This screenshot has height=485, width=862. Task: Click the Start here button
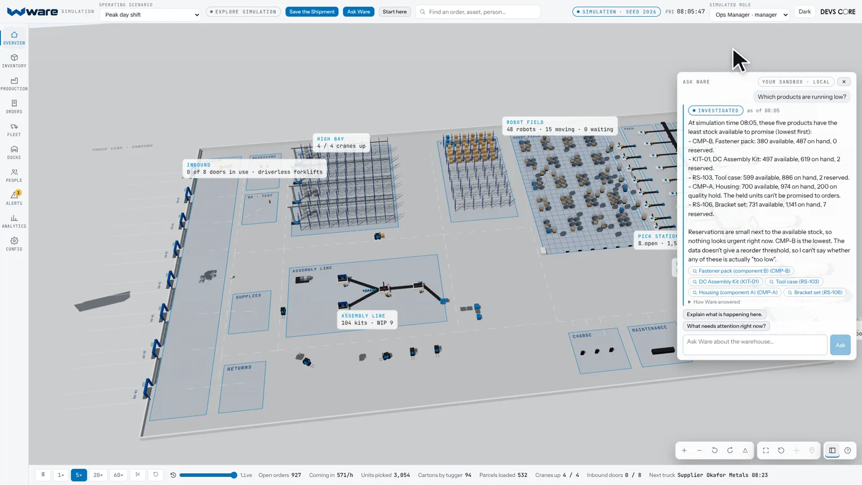pos(394,12)
